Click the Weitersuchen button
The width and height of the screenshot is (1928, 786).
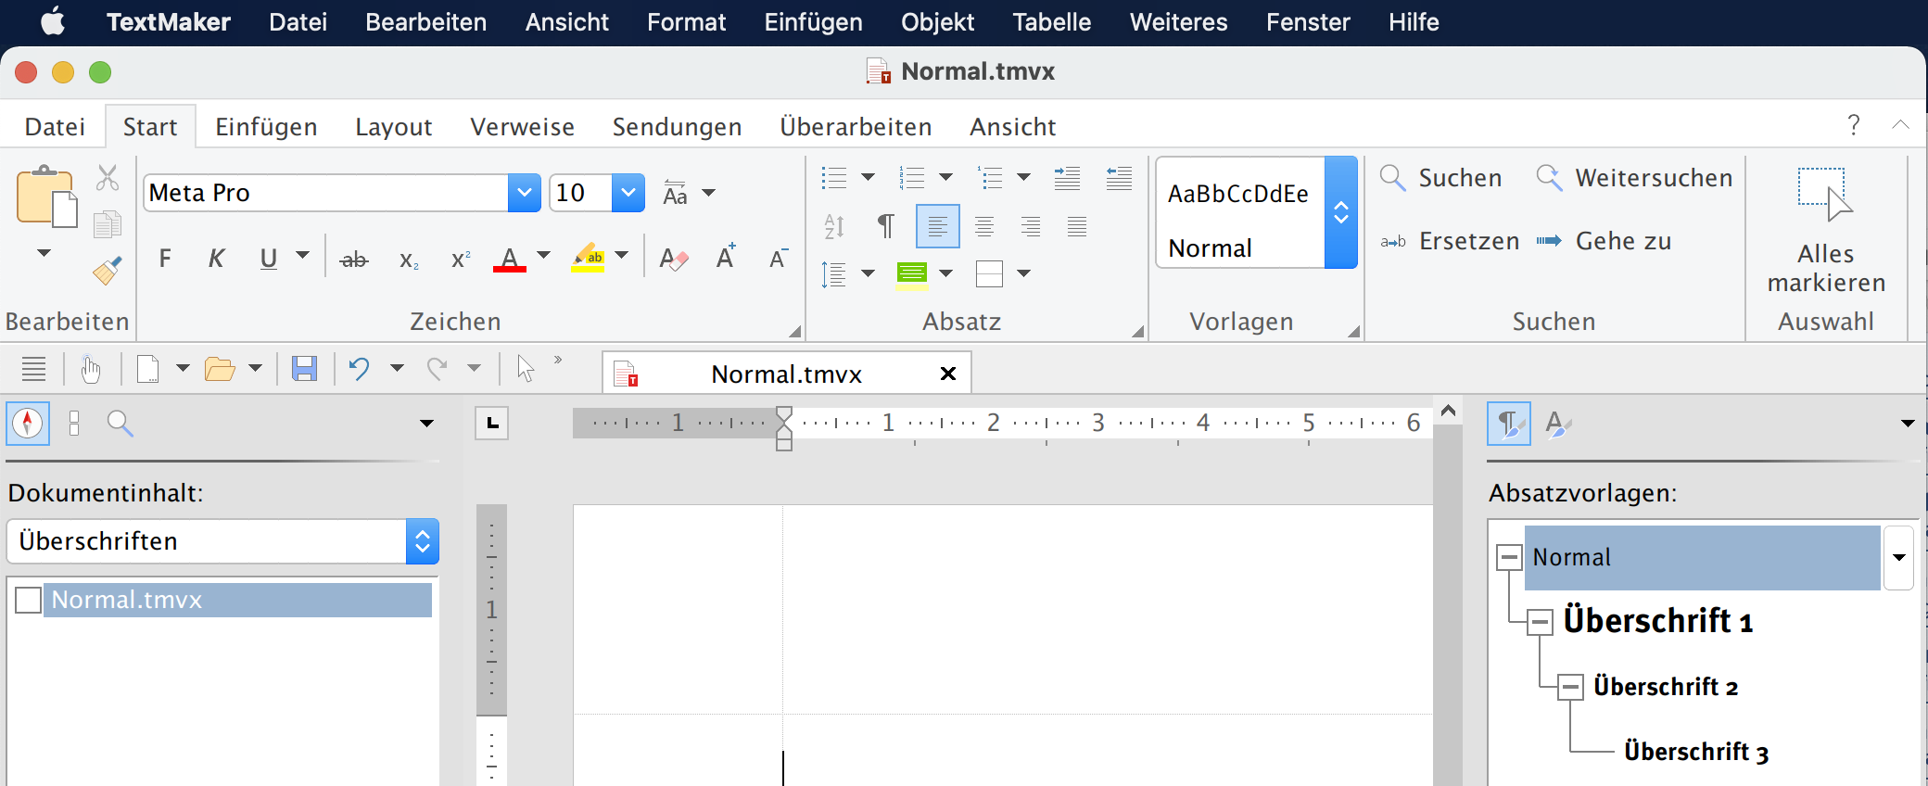pos(1634,178)
